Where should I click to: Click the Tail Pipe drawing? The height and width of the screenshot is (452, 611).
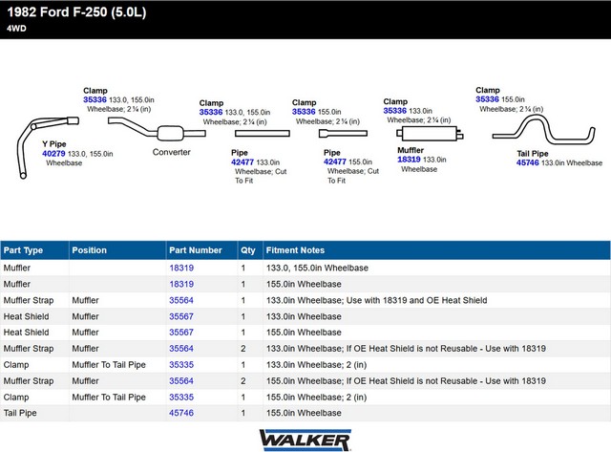543,129
